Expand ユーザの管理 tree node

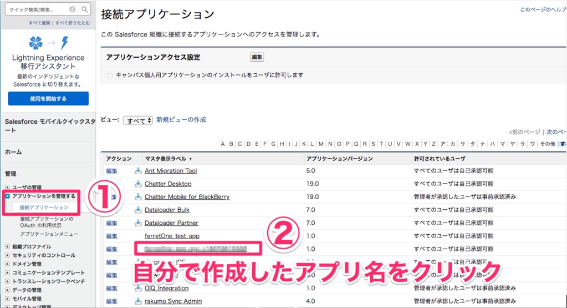(x=7, y=188)
